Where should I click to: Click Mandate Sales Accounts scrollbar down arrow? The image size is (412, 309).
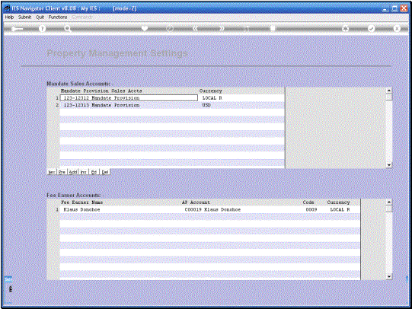pyautogui.click(x=389, y=165)
